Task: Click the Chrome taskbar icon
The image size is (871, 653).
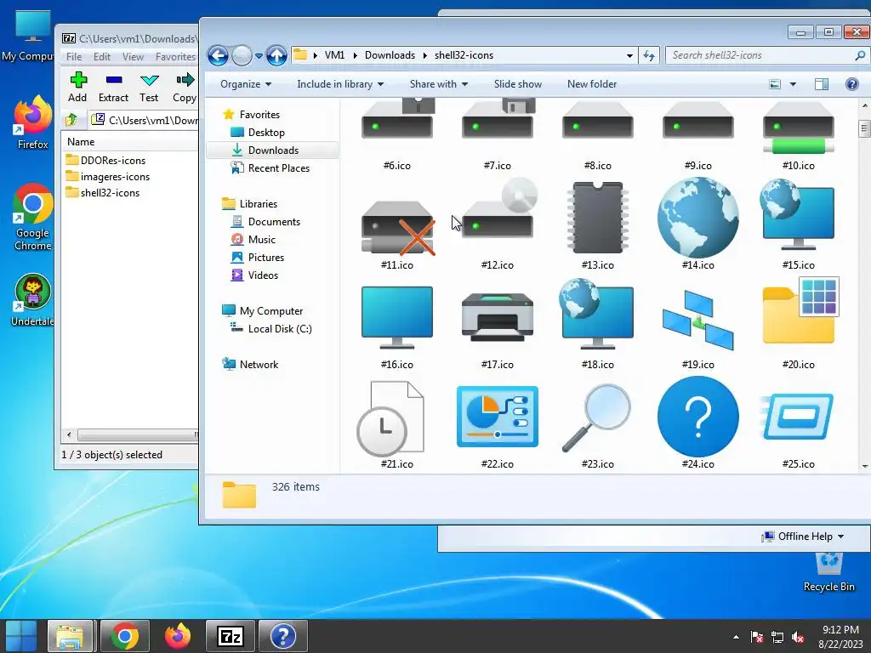Action: 125,636
